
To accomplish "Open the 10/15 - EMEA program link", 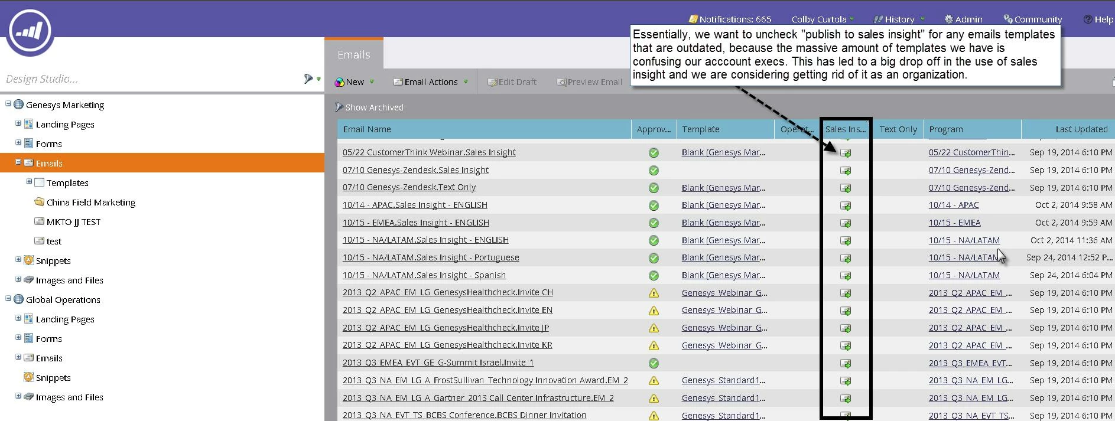I will [x=954, y=223].
